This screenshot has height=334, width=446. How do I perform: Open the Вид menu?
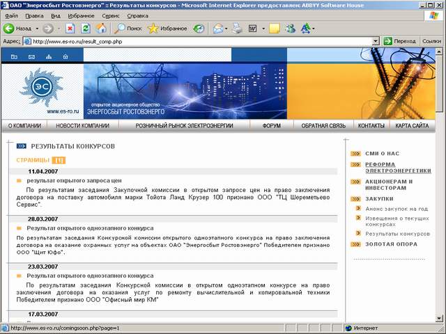[56, 16]
